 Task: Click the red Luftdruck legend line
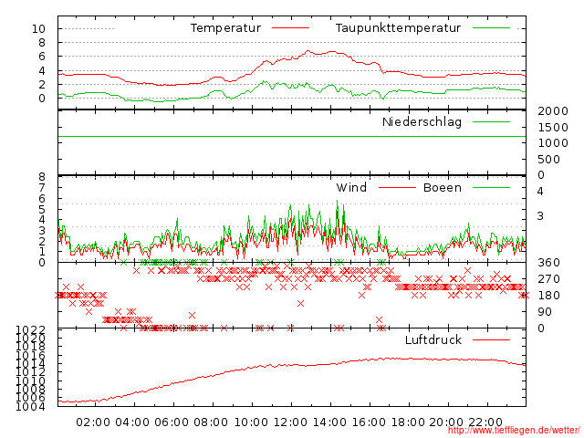(x=491, y=339)
